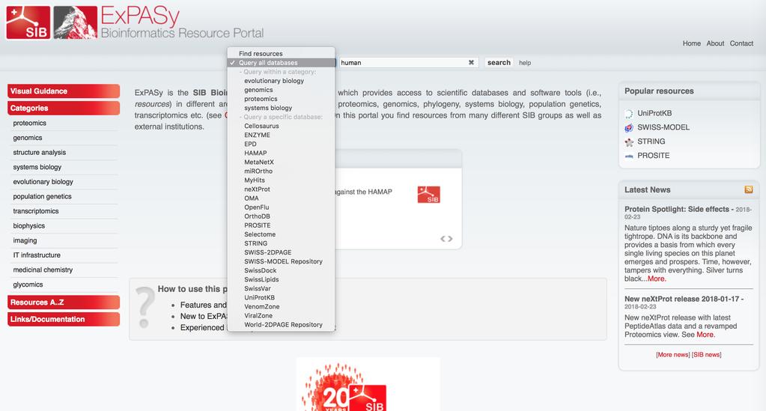Go to previous featured resource with left arrow
Screen dimensions: 766x411
pyautogui.click(x=443, y=239)
